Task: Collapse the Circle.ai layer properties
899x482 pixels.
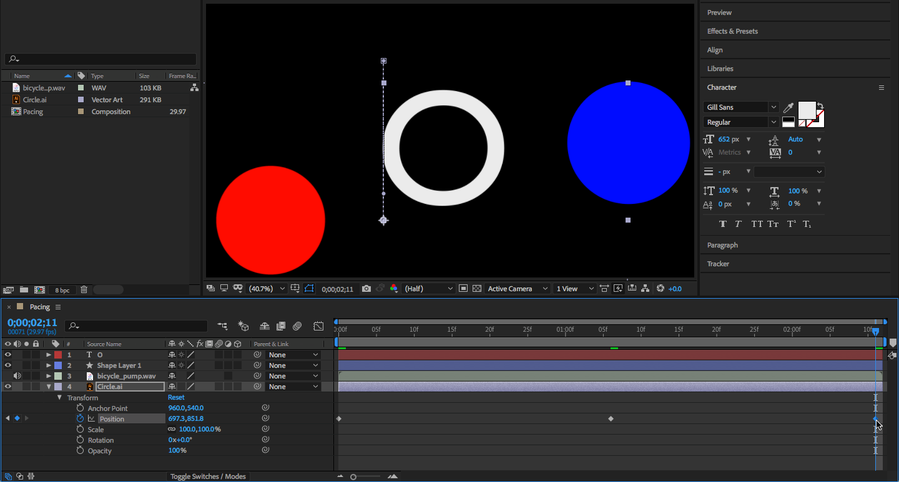Action: tap(49, 387)
